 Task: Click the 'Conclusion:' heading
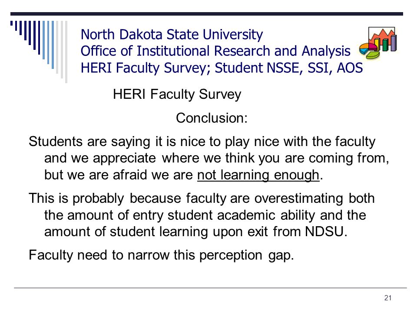click(212, 118)
